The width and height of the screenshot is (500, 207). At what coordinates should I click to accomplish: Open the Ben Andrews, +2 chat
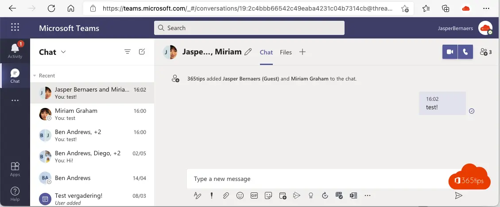pyautogui.click(x=92, y=135)
